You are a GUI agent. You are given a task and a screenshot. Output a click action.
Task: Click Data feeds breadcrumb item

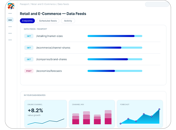click(x=63, y=4)
